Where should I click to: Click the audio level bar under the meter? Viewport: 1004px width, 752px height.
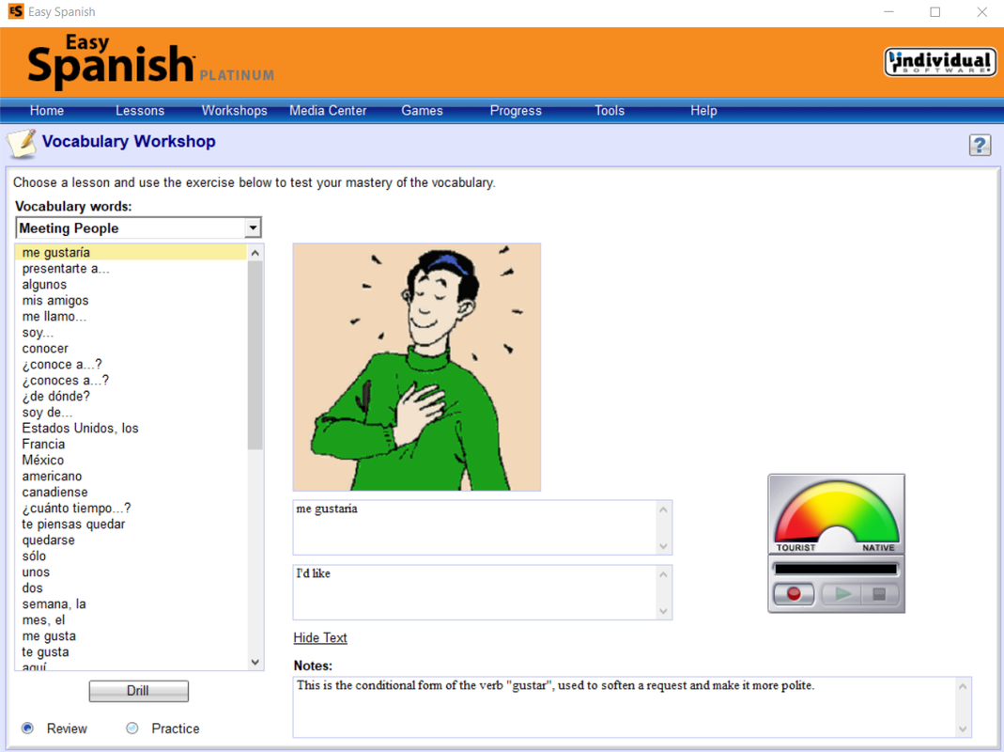[836, 569]
